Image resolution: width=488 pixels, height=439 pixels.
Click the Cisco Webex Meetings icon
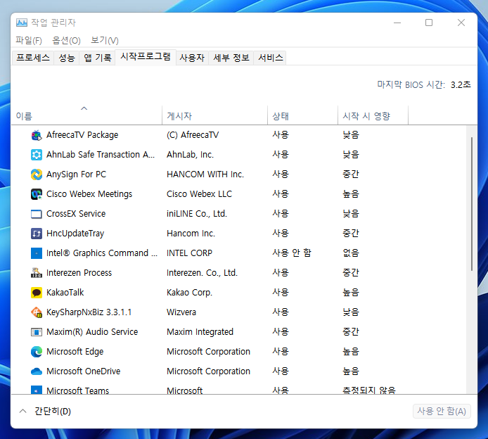37,194
